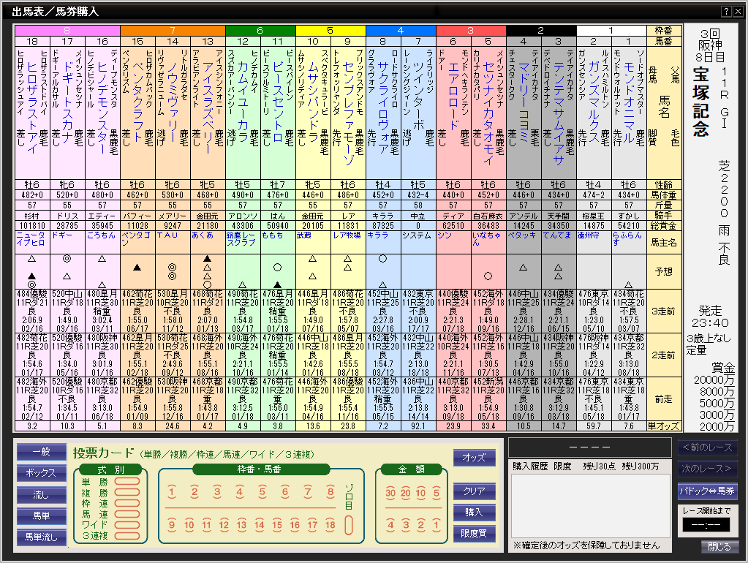Mark horse number 15 on betting card
The height and width of the screenshot is (563, 748).
[x=277, y=525]
